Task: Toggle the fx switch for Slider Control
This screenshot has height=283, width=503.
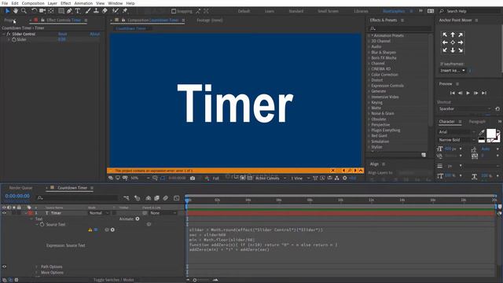Action: coord(9,34)
